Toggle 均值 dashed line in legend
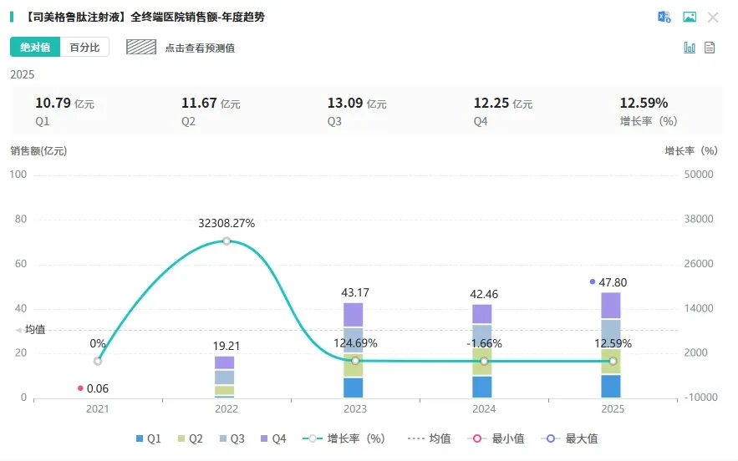Screen dimensions: 738x461 (x=430, y=439)
